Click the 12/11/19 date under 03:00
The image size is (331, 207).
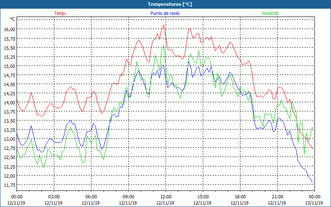[53, 203]
